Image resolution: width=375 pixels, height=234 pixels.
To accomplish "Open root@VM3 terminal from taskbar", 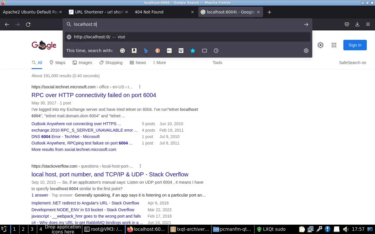I will coord(103,229).
